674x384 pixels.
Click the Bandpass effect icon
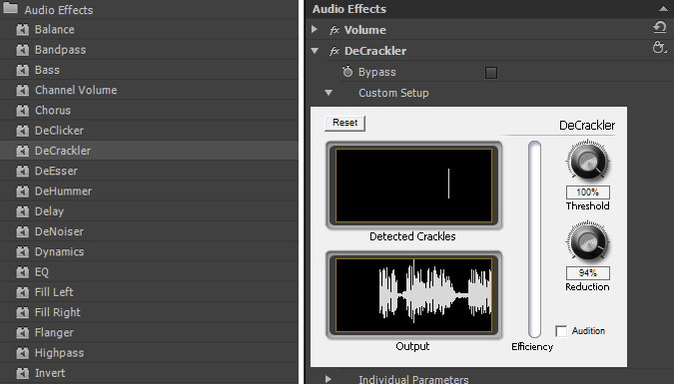22,50
